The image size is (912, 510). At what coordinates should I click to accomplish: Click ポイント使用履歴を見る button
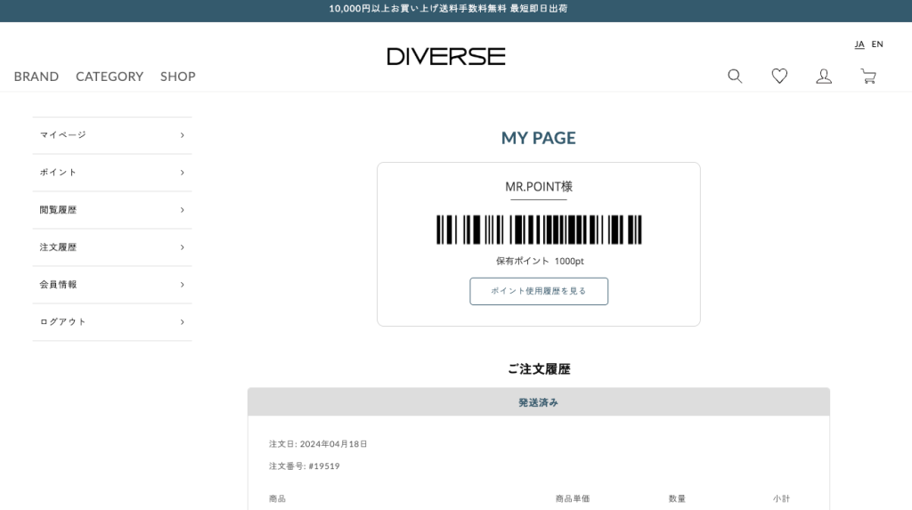click(539, 291)
